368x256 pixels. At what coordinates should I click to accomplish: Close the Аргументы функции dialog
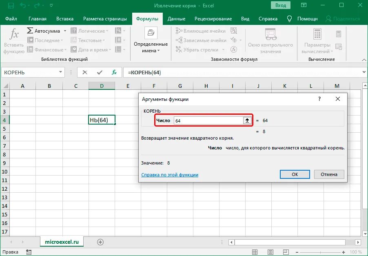(x=337, y=99)
